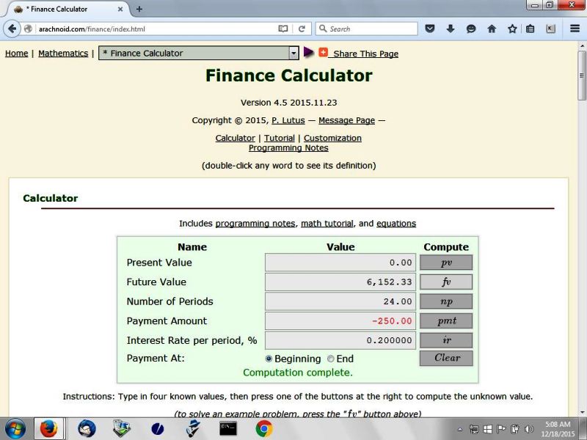Open the Message Page link
Image resolution: width=587 pixels, height=440 pixels.
coord(346,120)
